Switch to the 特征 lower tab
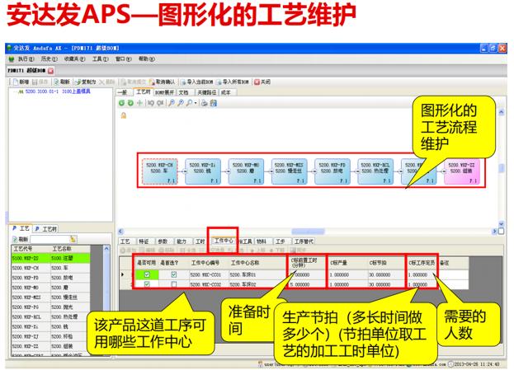514x375 pixels. pyautogui.click(x=144, y=241)
